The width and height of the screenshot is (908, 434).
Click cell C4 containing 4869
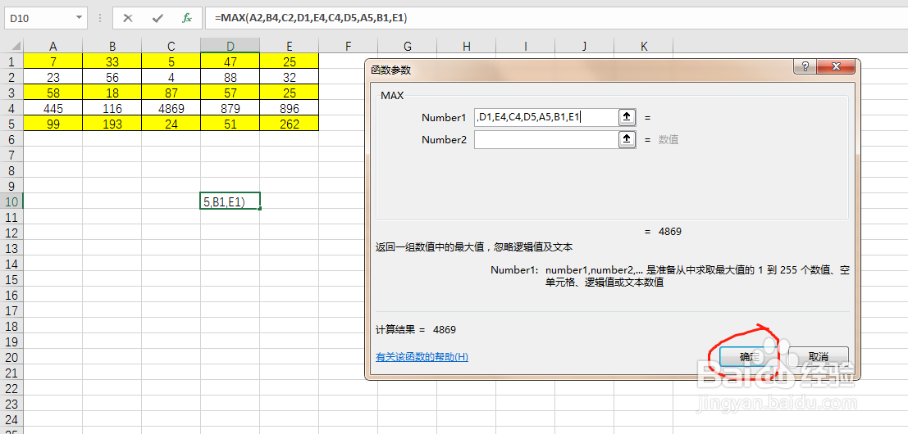click(171, 108)
